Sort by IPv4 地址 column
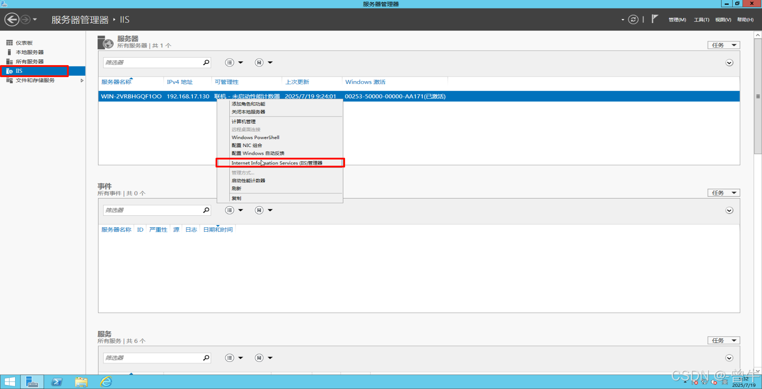This screenshot has height=389, width=762. click(x=180, y=82)
